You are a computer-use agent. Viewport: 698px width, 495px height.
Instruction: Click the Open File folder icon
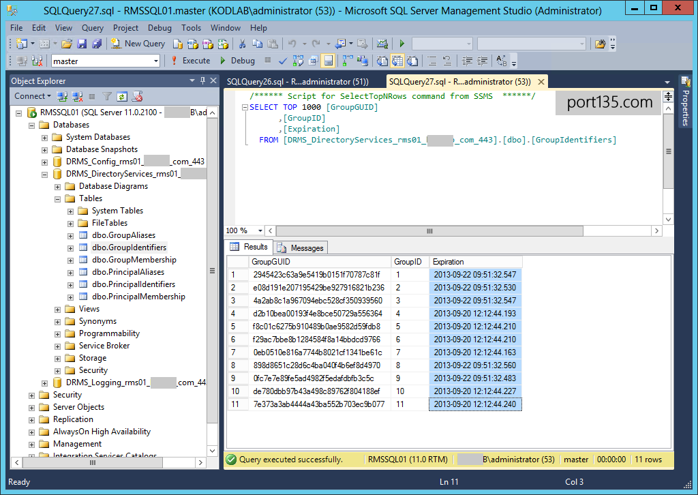pyautogui.click(x=67, y=44)
